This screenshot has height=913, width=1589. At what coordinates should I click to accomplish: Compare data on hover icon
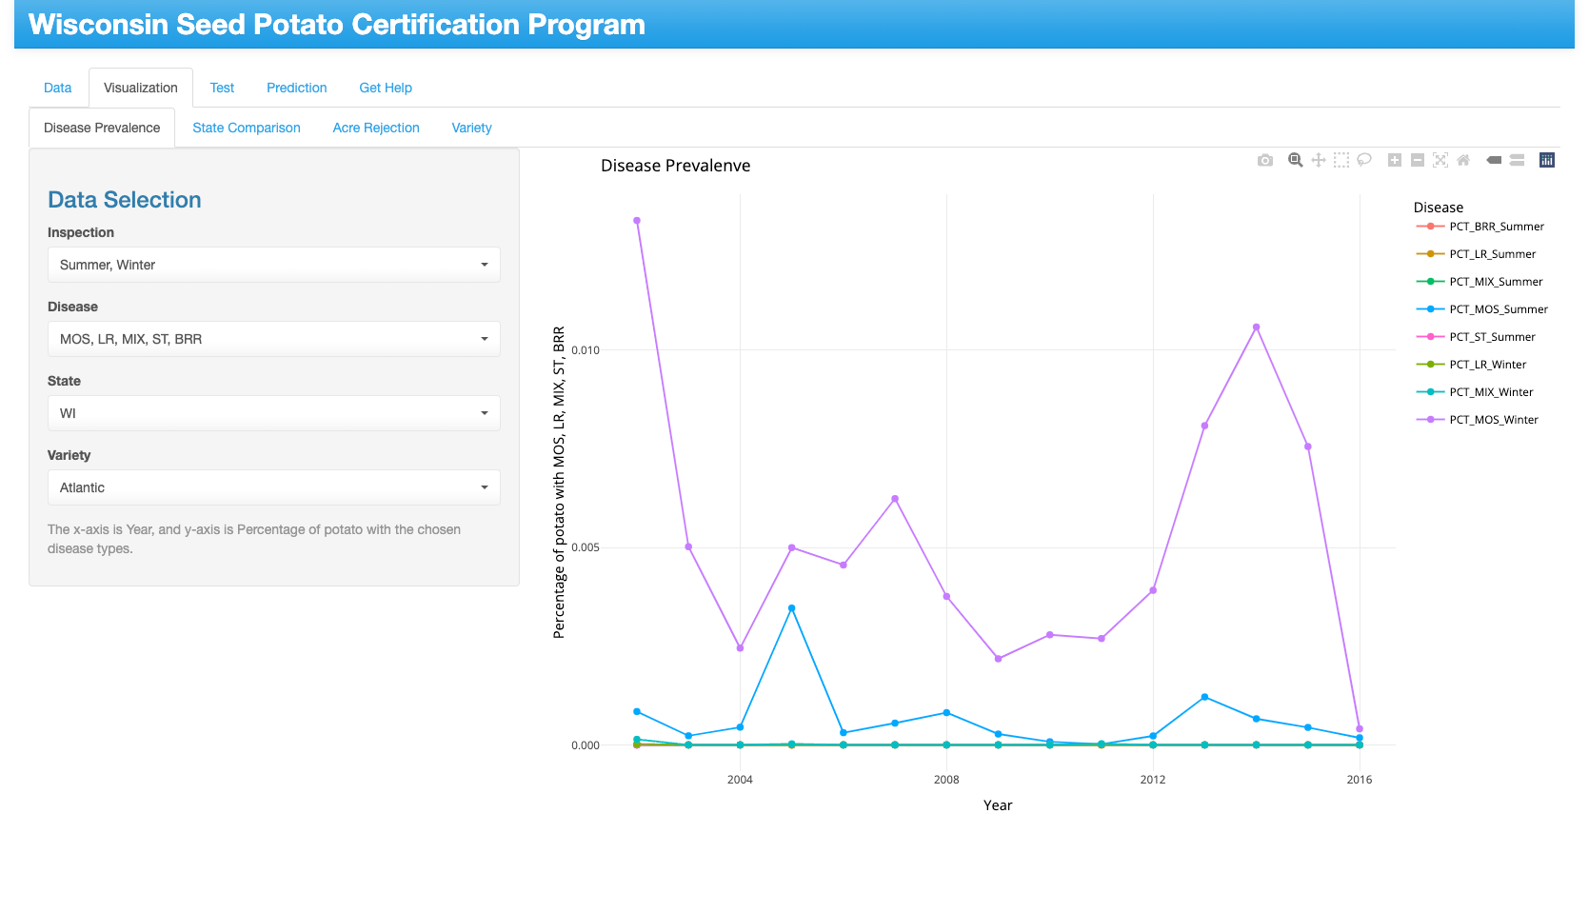coord(1518,160)
